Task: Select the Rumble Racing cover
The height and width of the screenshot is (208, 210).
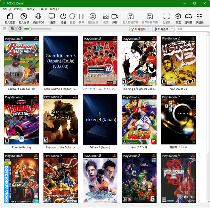Action: (x=22, y=120)
